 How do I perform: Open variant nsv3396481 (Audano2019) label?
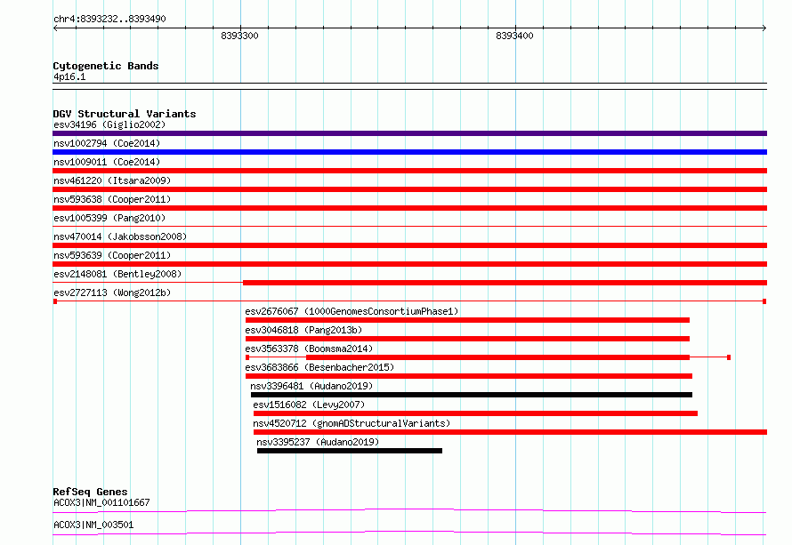click(311, 386)
